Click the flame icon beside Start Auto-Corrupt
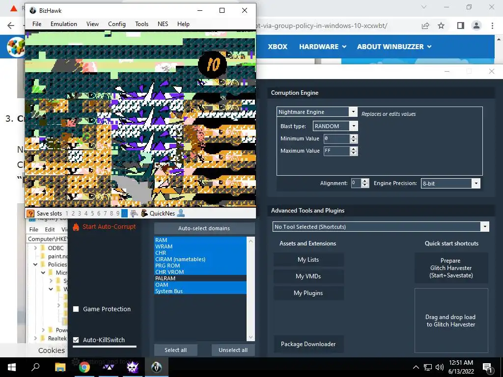The width and height of the screenshot is (503, 377). [x=76, y=227]
